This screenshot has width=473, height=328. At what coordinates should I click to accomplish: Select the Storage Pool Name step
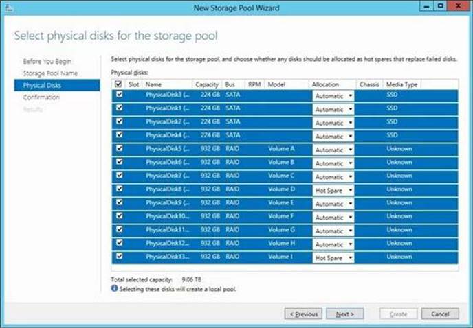[x=50, y=73]
